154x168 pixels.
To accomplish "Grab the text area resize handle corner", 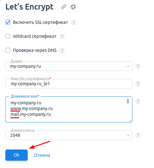I will [131, 121].
